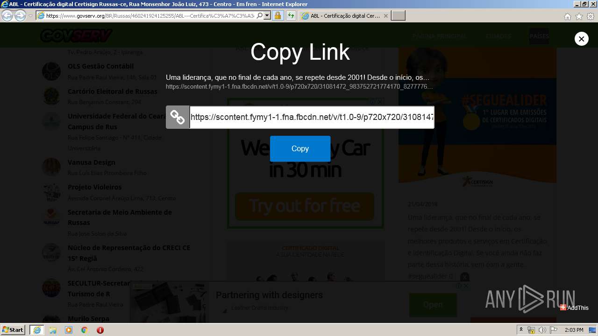
Task: Open a new blank tab
Action: click(x=398, y=16)
